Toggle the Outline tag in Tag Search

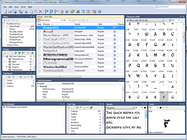point(4,83)
